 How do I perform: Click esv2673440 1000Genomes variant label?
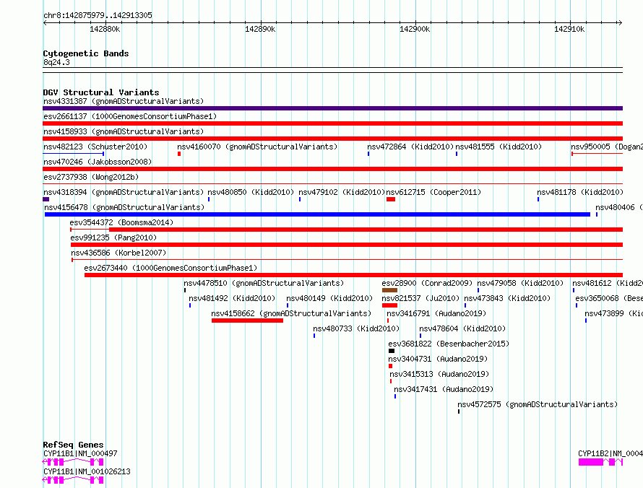pyautogui.click(x=171, y=268)
